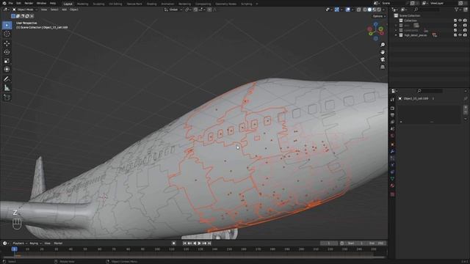Select the Annotate tool
This screenshot has width=470, height=264.
7,79
